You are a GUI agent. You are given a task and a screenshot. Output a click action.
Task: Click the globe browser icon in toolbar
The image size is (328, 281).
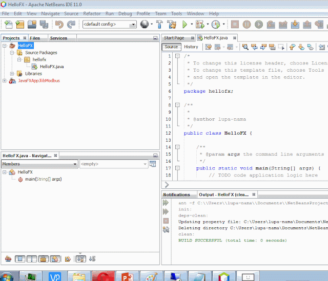pos(145,24)
